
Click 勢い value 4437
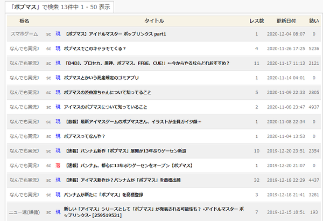[x=314, y=180]
